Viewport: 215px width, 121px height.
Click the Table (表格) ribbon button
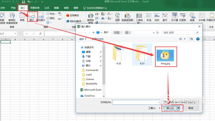(x=22, y=17)
